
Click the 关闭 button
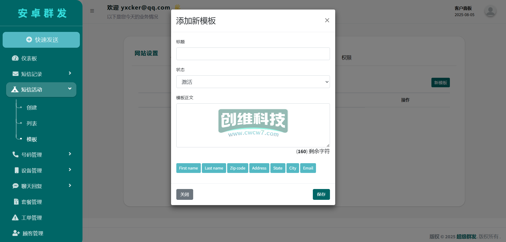click(x=185, y=194)
